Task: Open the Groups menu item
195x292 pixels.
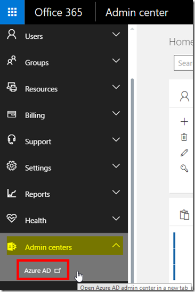Action: click(37, 63)
